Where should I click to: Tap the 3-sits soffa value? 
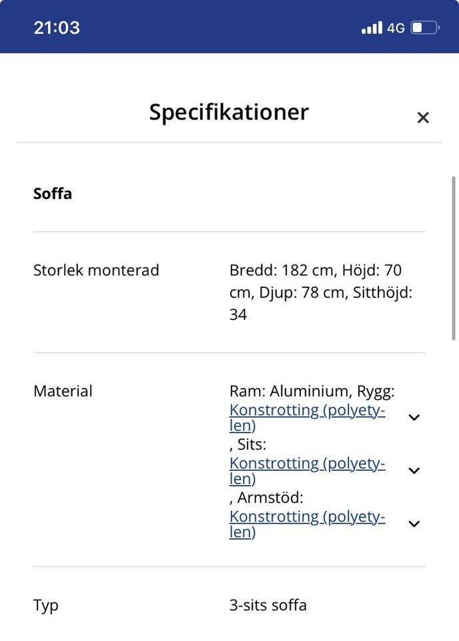point(268,606)
